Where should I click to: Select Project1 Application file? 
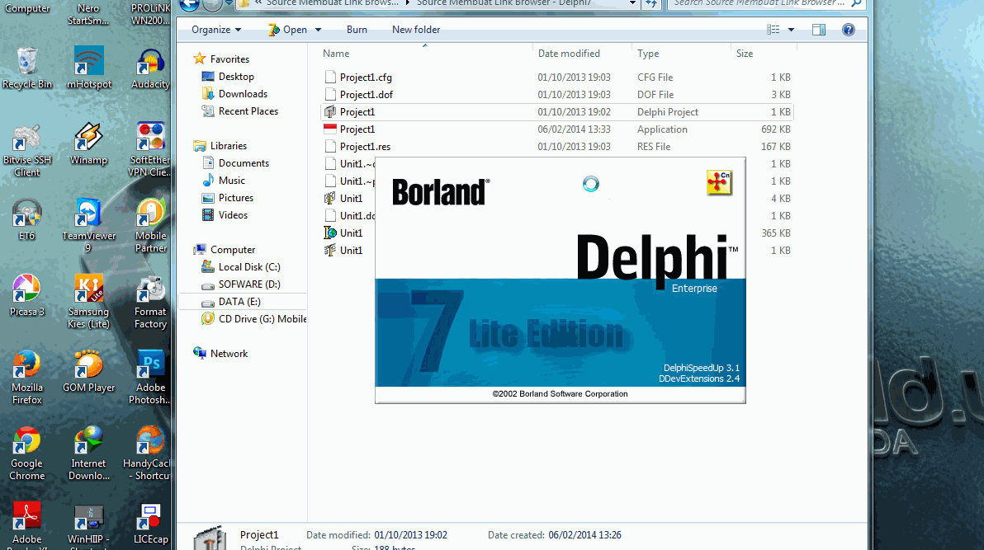(x=557, y=129)
